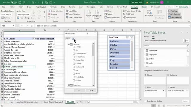The height and width of the screenshot is (107, 191).
Task: Click the insert function fx icon
Action: (x=32, y=26)
